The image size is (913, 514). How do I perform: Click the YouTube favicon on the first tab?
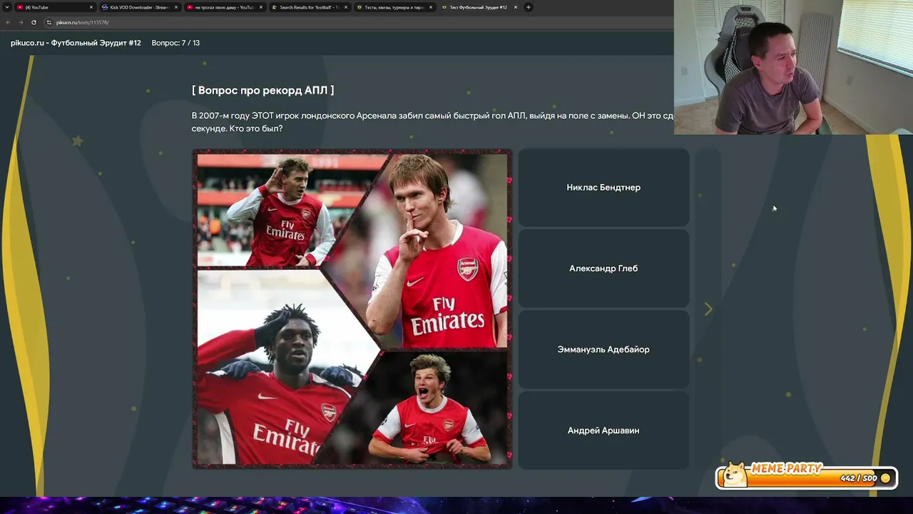[19, 7]
